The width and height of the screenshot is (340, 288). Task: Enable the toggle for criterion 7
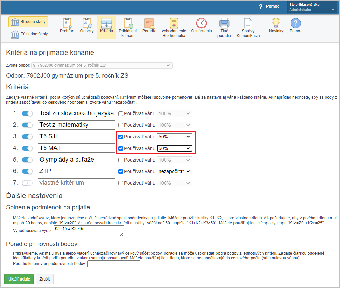[x=27, y=183]
